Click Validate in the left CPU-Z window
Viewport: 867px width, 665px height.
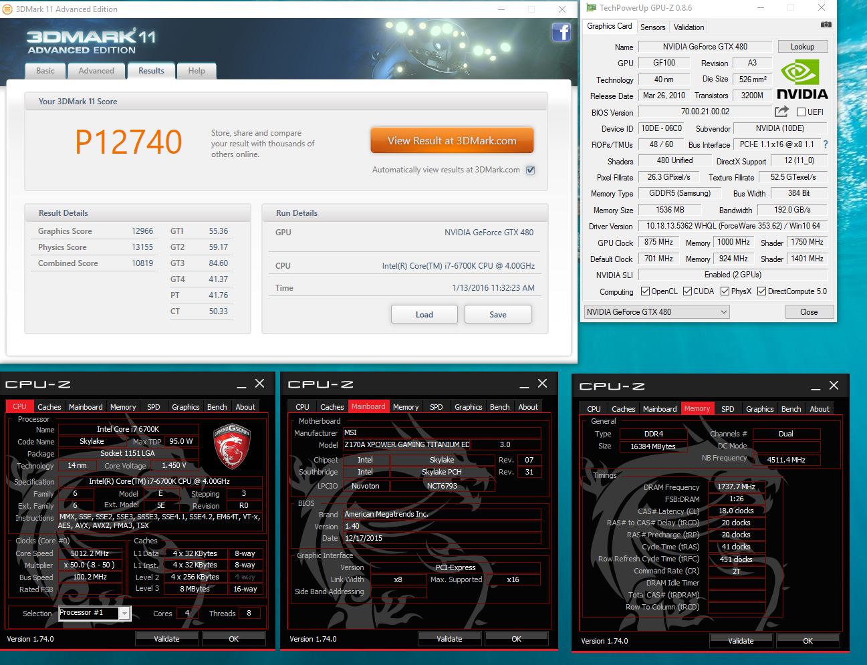pos(166,639)
